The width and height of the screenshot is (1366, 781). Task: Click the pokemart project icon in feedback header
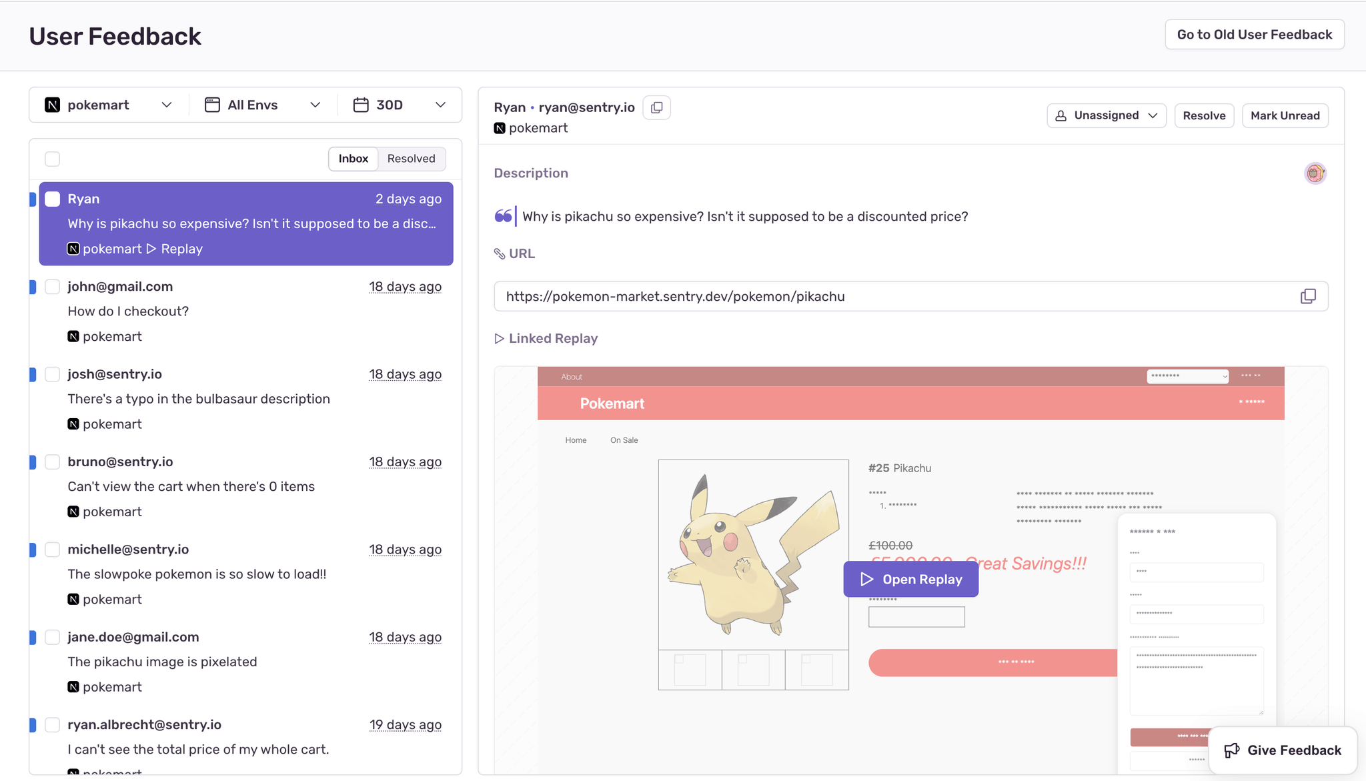(499, 127)
